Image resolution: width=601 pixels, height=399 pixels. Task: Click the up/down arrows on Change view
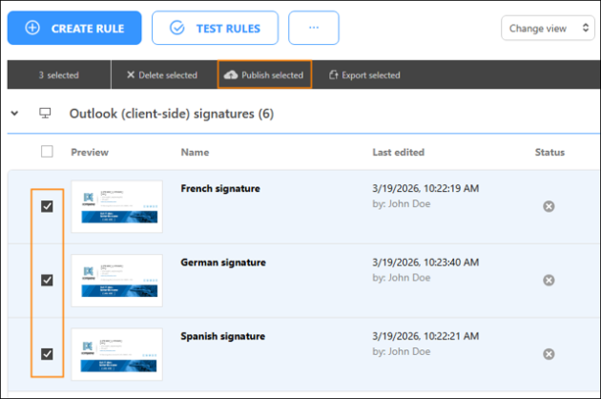point(586,28)
